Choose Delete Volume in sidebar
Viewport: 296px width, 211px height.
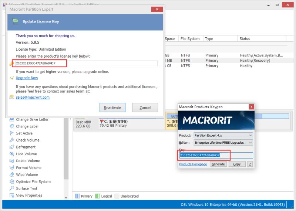click(28, 161)
